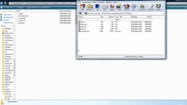Viewport: 187px width, 105px height.
Task: Open the Documents favorite link
Action: coord(7,15)
